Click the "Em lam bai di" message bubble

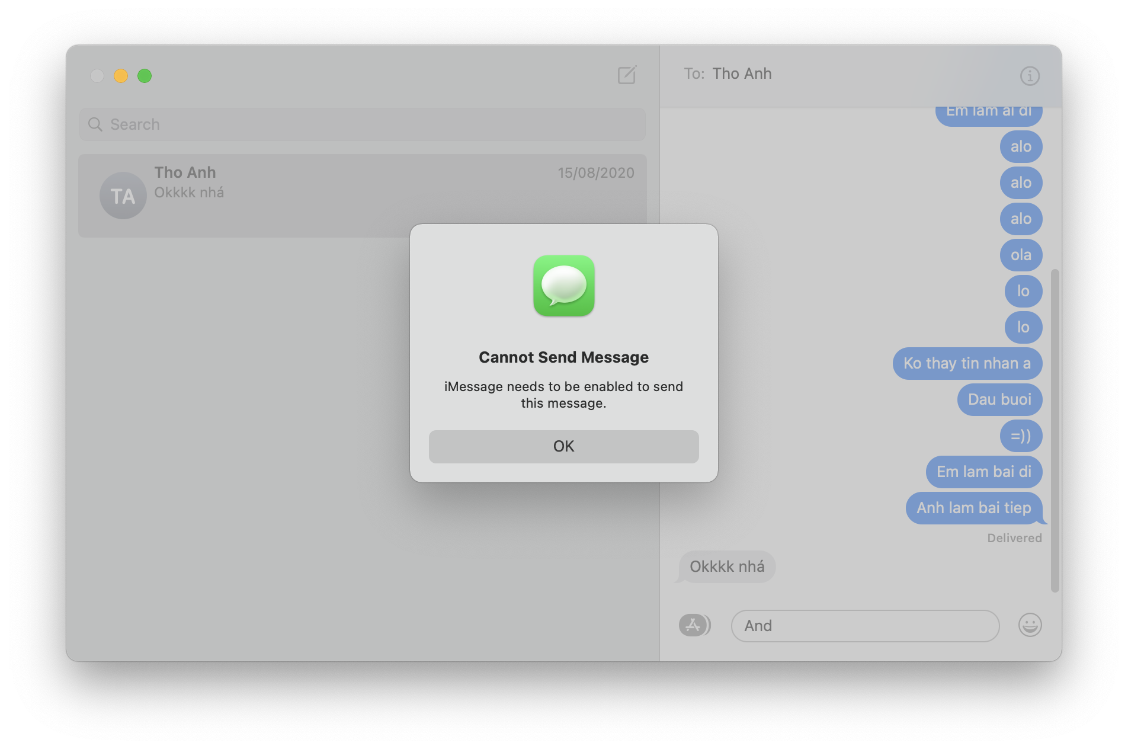tap(984, 472)
